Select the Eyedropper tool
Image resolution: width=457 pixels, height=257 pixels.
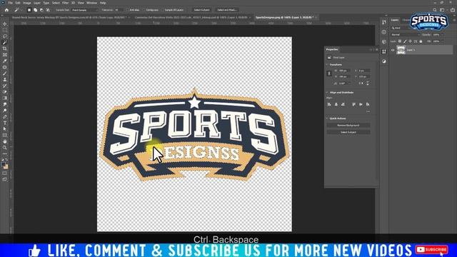point(5,61)
